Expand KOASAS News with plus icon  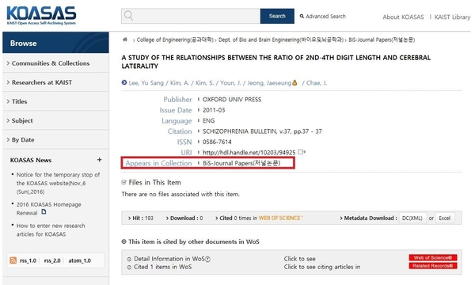(100, 160)
